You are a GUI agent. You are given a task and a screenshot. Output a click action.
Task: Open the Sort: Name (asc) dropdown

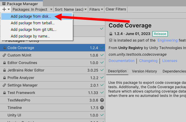tap(71, 9)
